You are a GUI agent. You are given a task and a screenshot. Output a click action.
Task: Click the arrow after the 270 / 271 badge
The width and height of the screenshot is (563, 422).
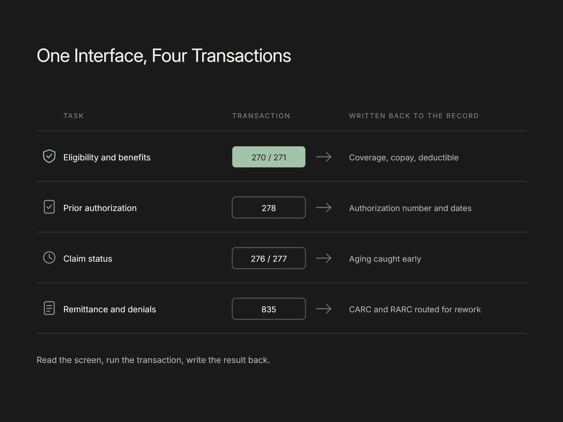324,157
